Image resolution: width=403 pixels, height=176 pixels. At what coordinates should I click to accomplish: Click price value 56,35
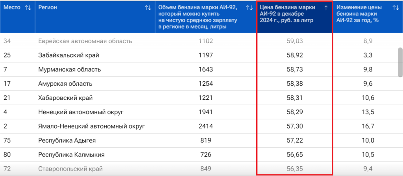tap(295, 169)
